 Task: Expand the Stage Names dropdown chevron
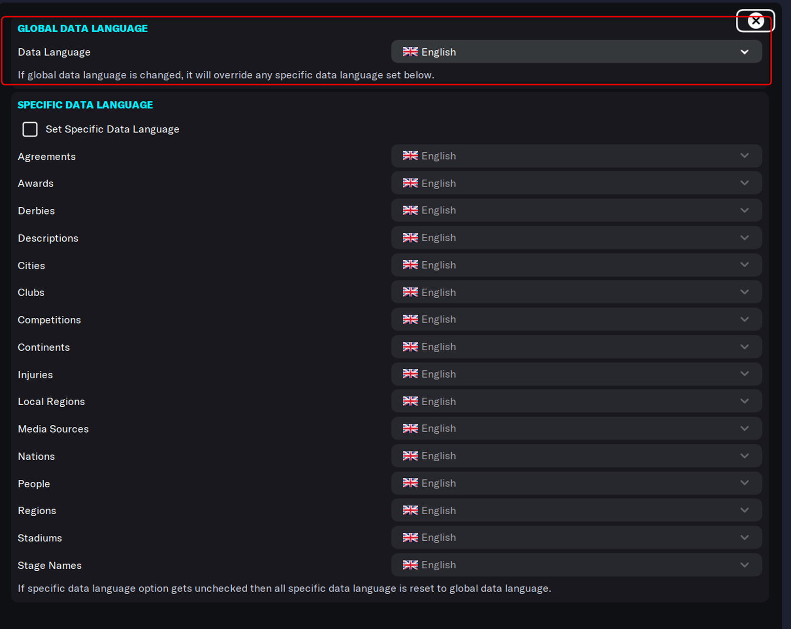point(744,565)
